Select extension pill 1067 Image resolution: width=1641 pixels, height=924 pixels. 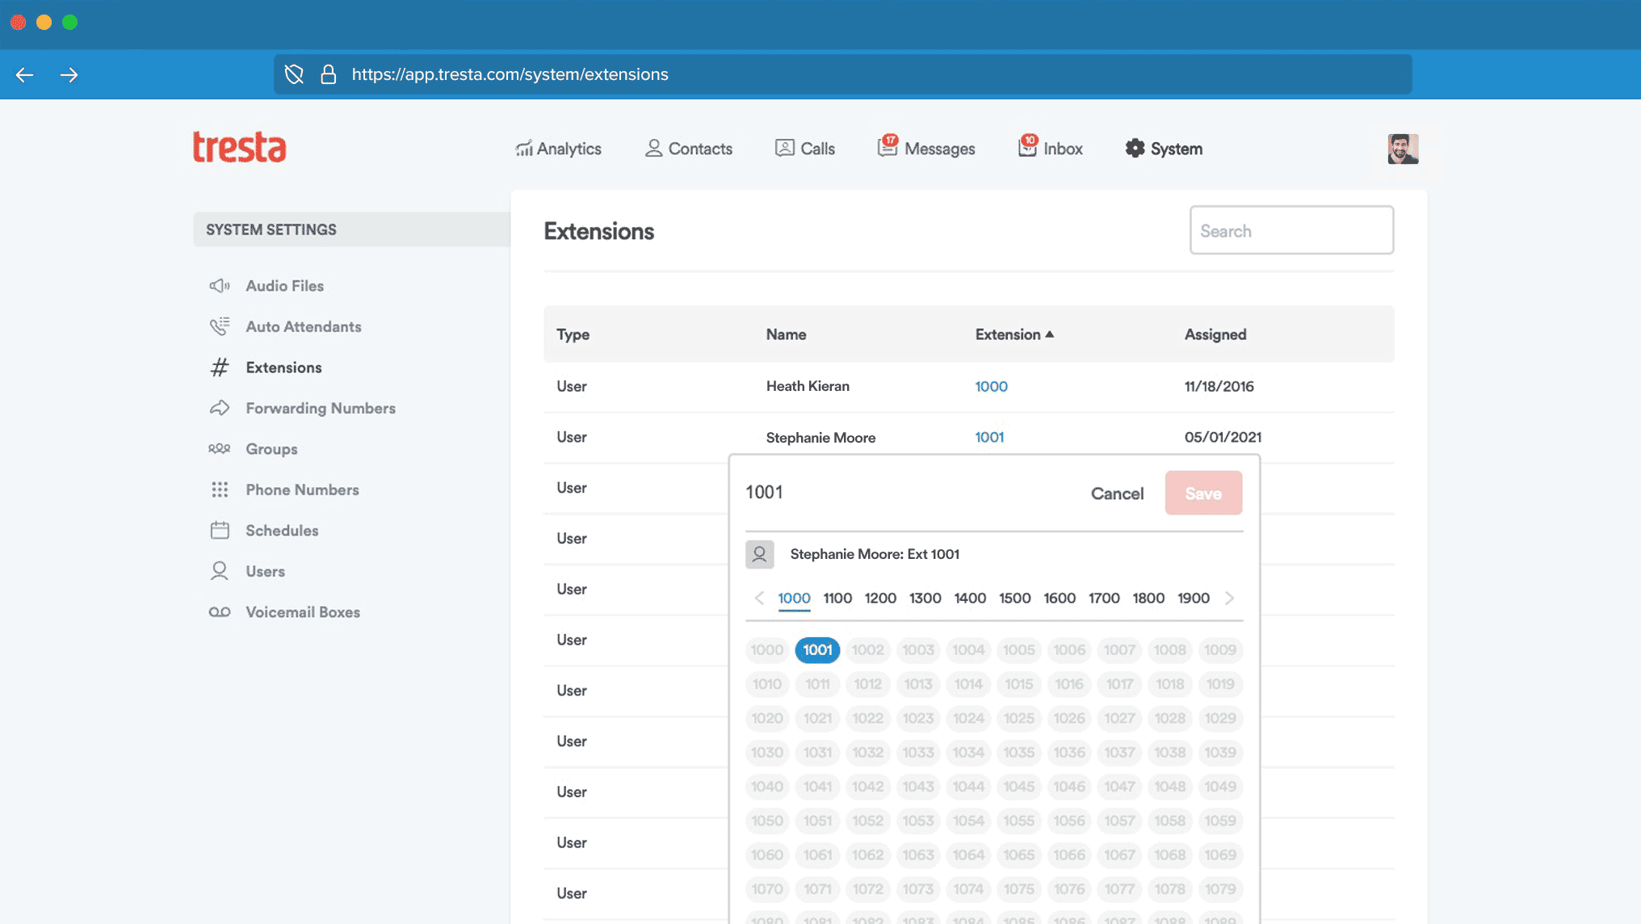pos(1119,855)
